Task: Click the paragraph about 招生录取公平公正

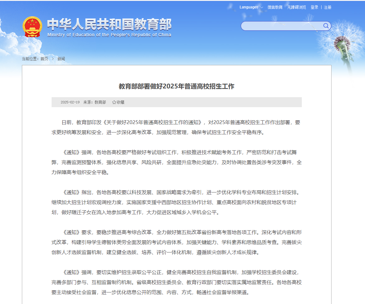Action: click(x=176, y=282)
